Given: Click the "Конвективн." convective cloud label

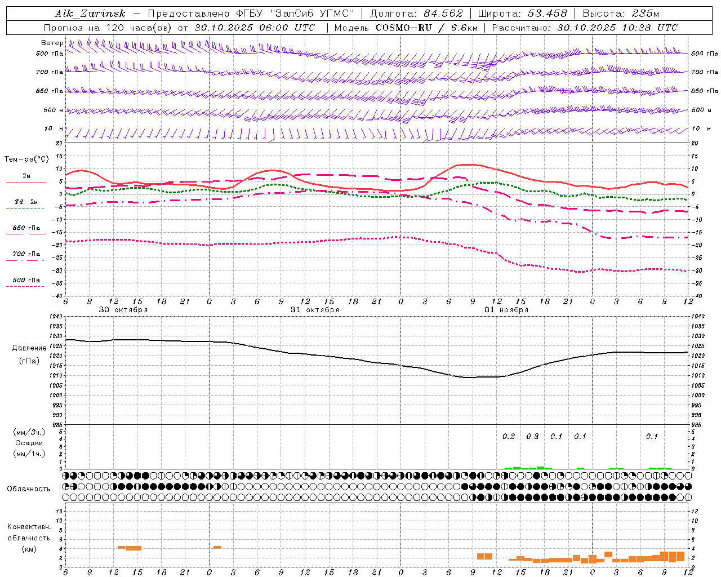Looking at the screenshot, I should click(29, 526).
